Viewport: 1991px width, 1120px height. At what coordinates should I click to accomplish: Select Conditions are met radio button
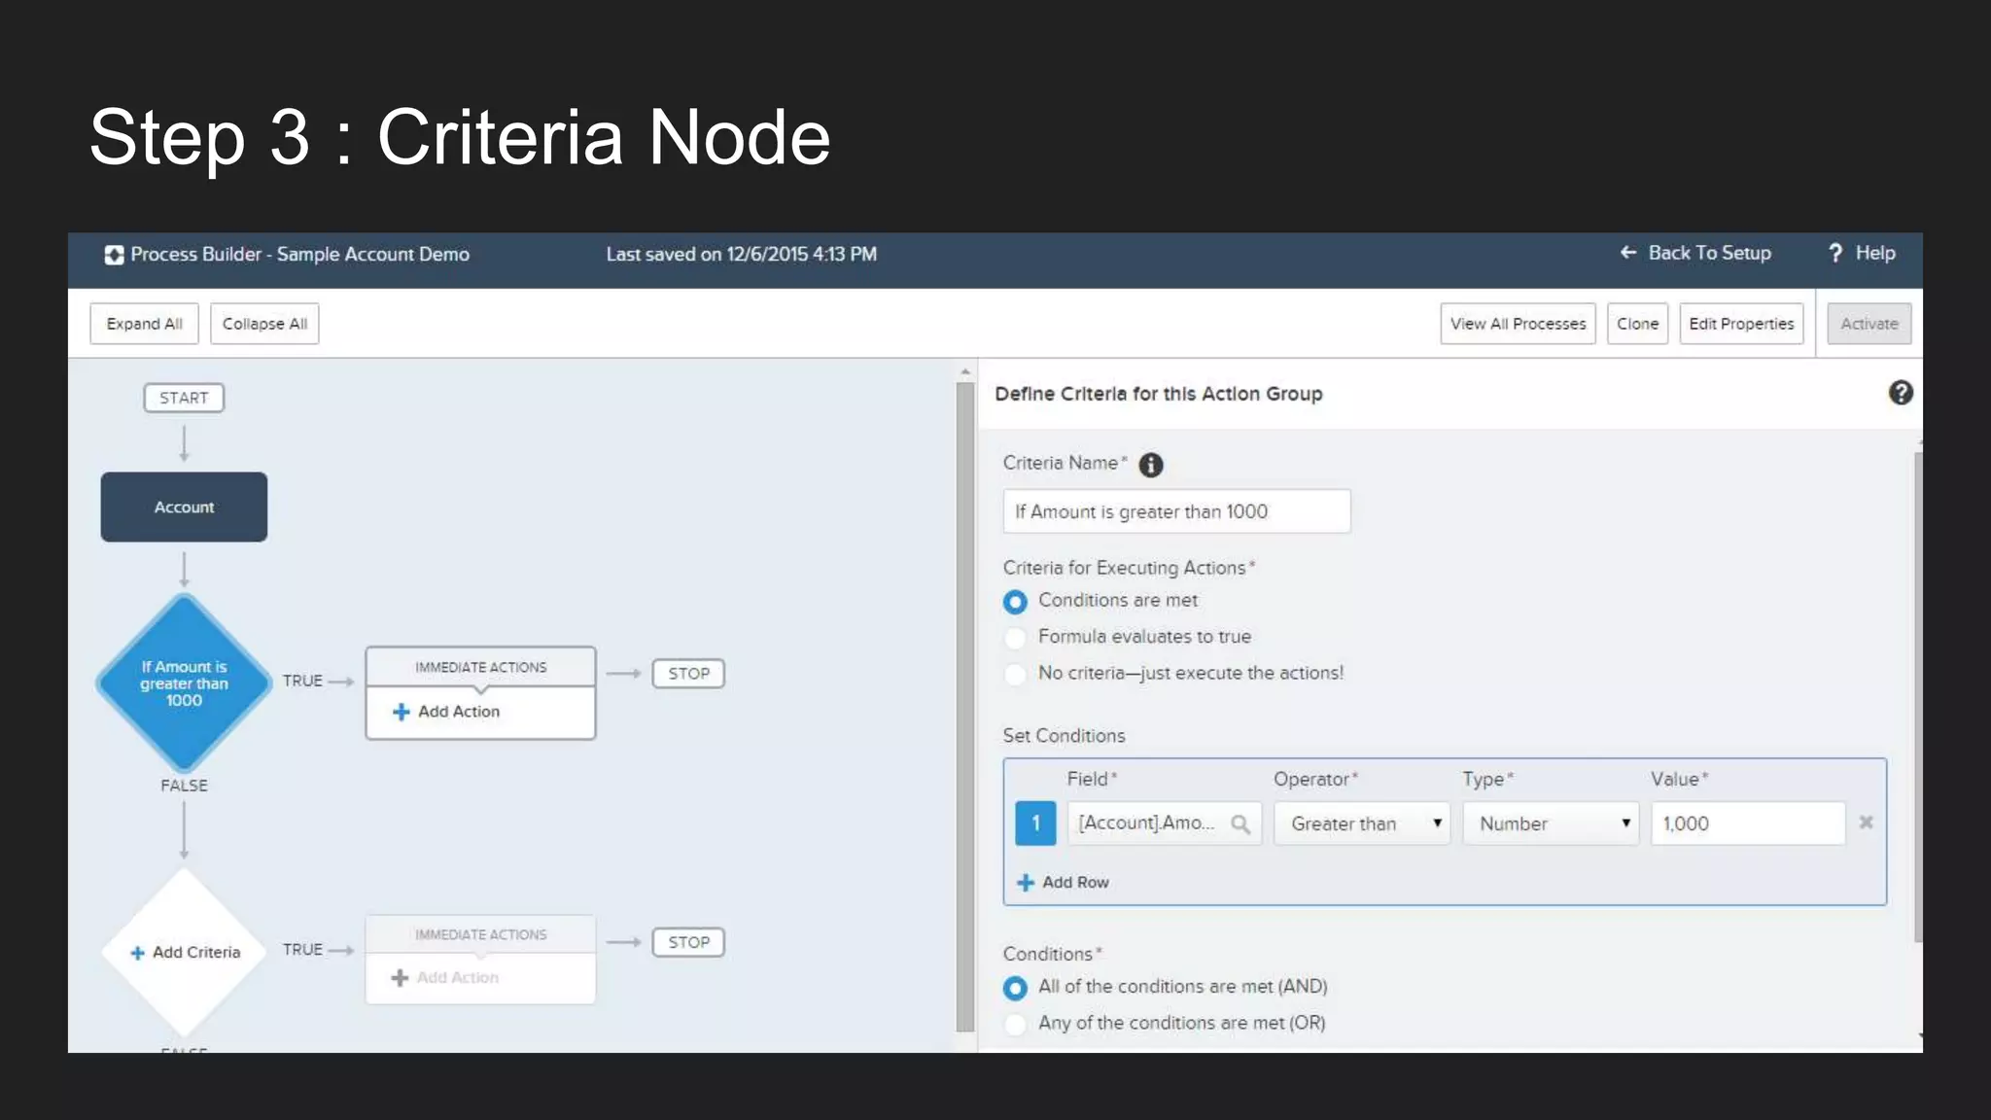(x=1015, y=602)
